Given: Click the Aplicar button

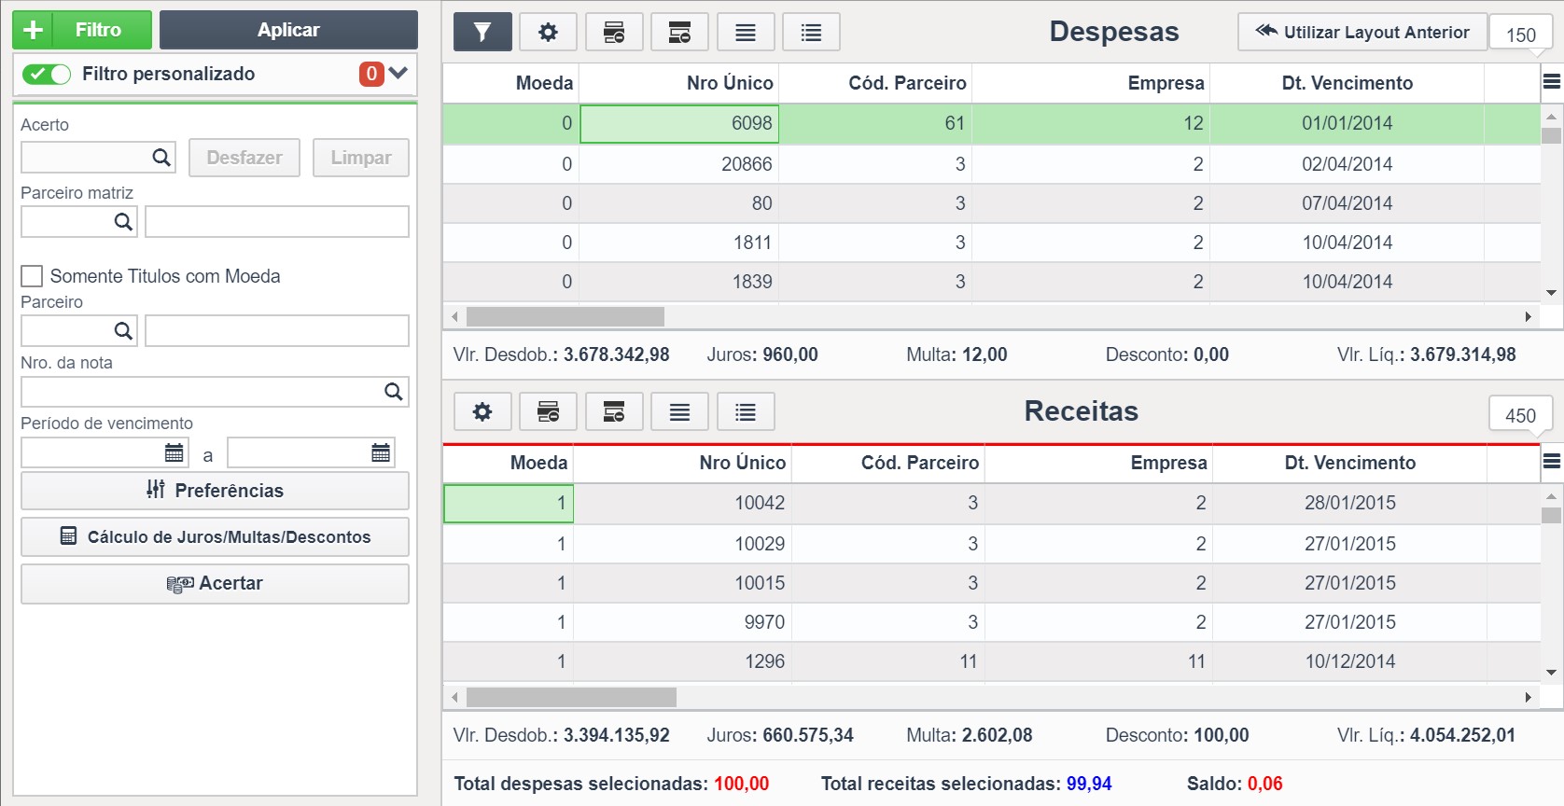Looking at the screenshot, I should point(288,30).
